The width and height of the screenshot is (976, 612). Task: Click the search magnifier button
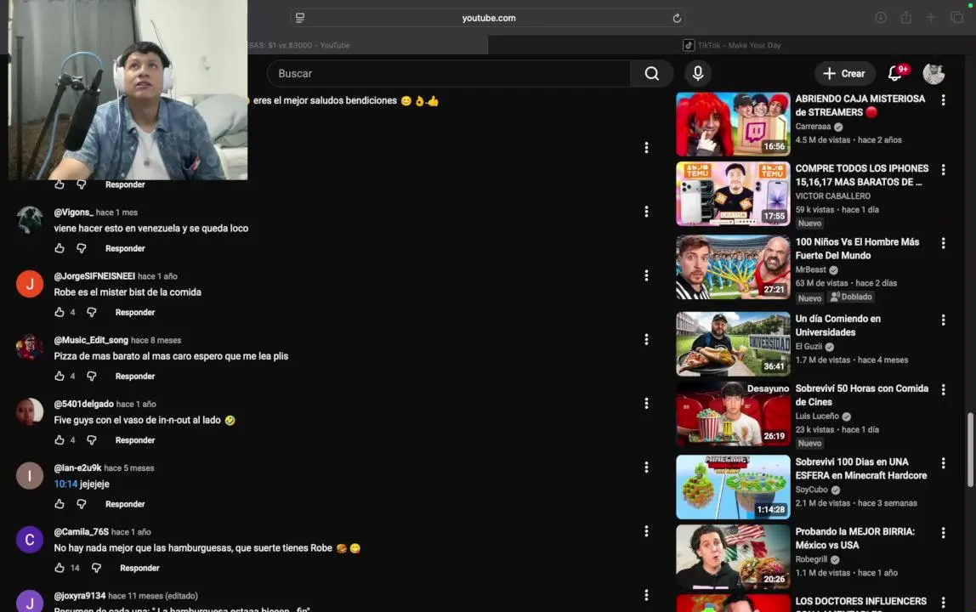click(651, 73)
